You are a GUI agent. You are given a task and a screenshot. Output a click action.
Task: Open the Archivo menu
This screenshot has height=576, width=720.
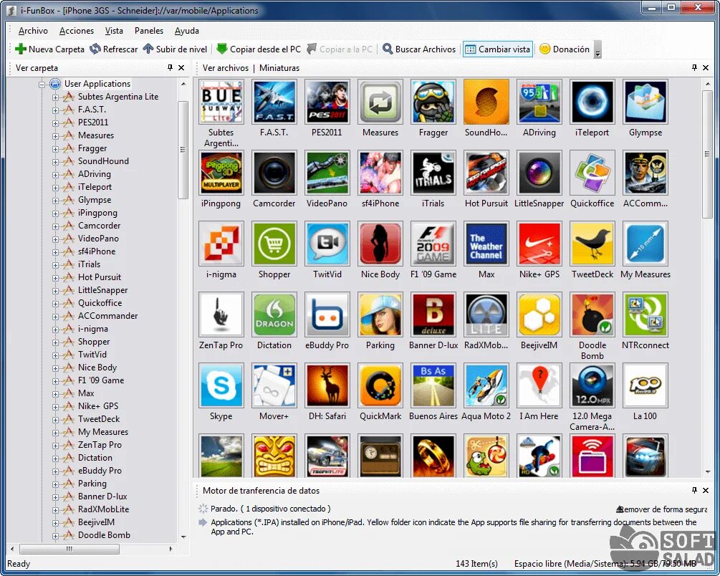tap(33, 31)
